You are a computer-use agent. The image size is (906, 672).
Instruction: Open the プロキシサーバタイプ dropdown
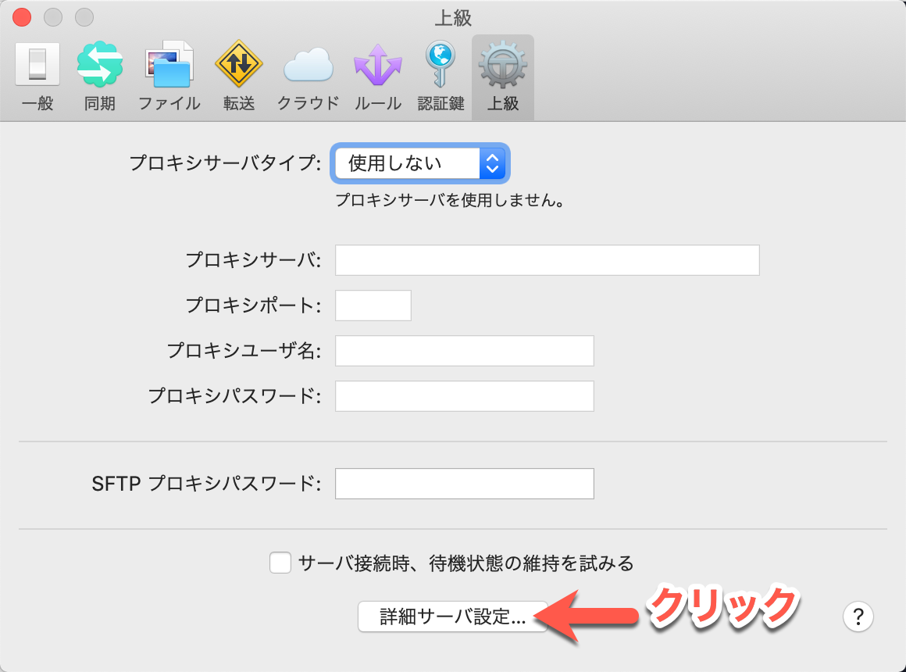420,163
